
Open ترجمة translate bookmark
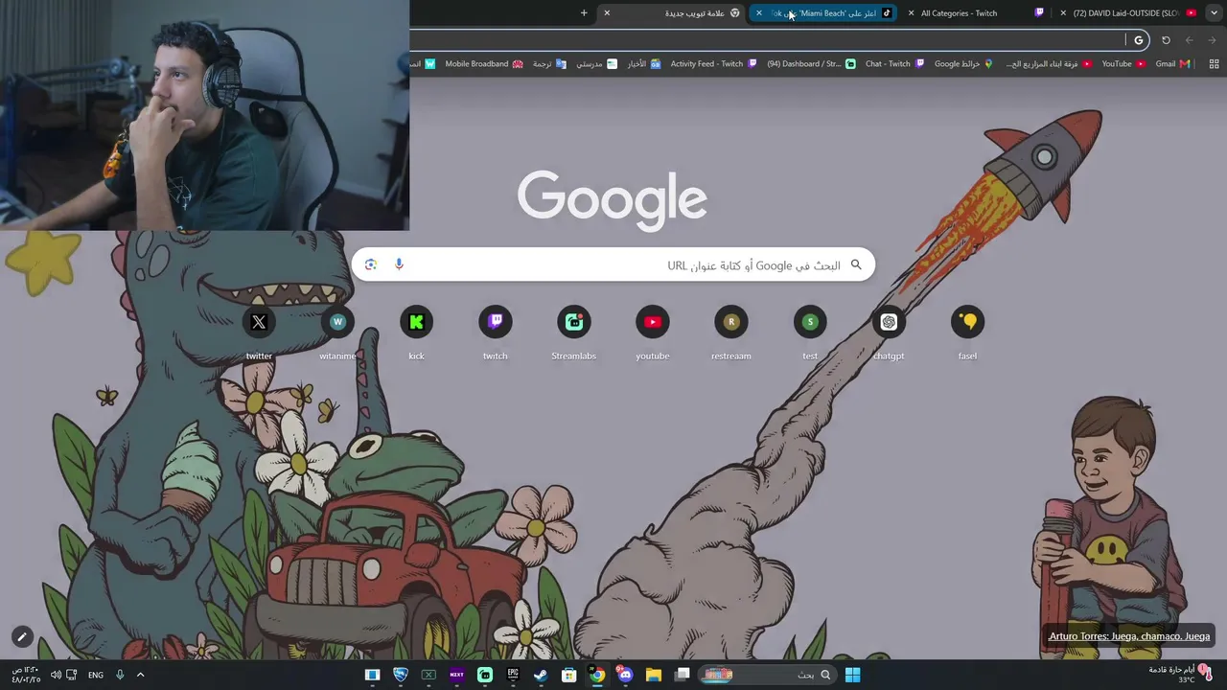(x=549, y=64)
